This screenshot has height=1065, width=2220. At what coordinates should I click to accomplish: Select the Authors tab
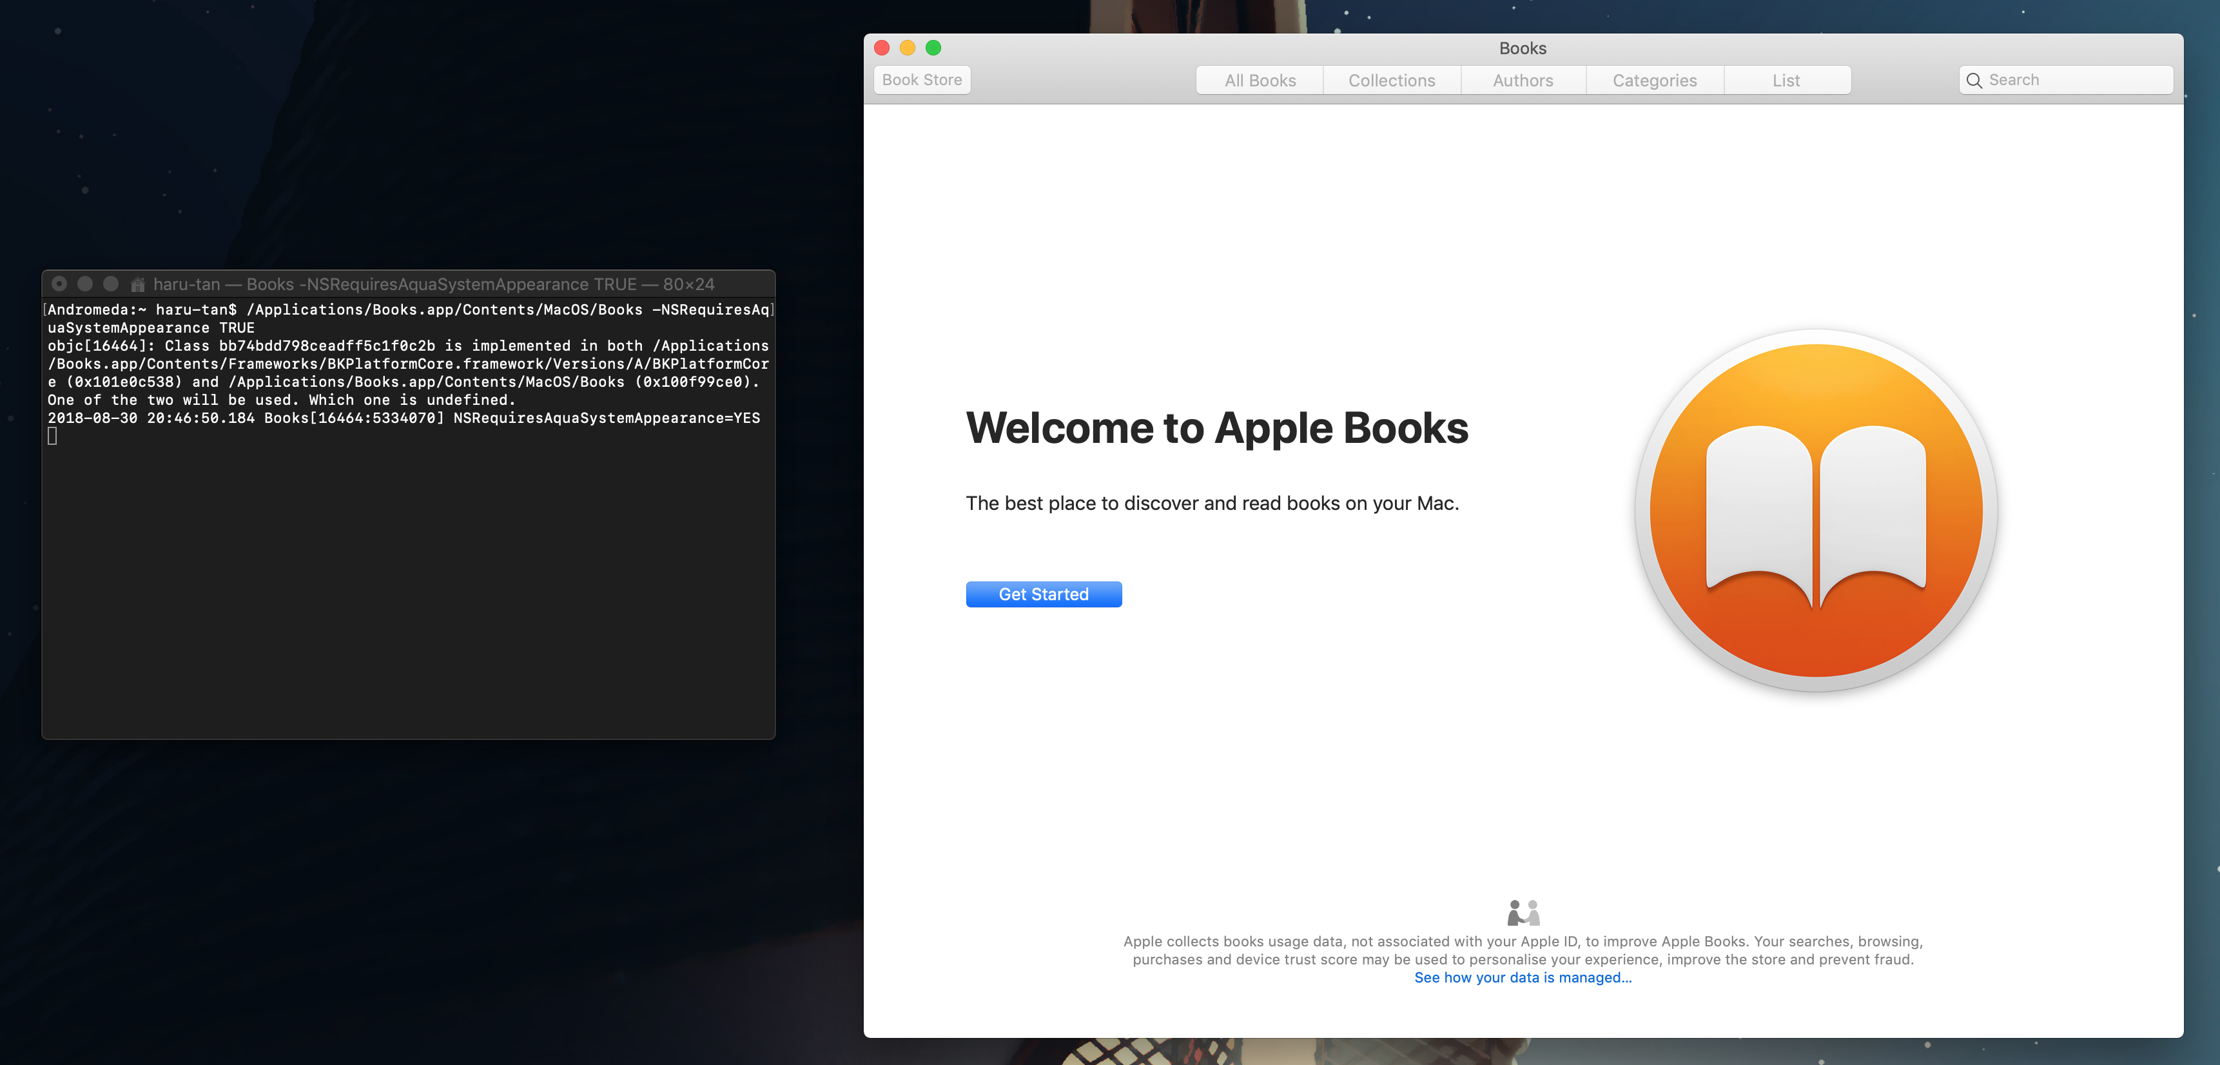pos(1522,80)
